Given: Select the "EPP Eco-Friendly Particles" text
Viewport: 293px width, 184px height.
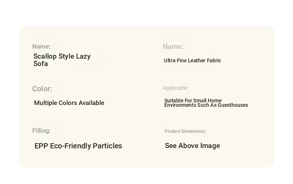Looking at the screenshot, I should coord(78,146).
